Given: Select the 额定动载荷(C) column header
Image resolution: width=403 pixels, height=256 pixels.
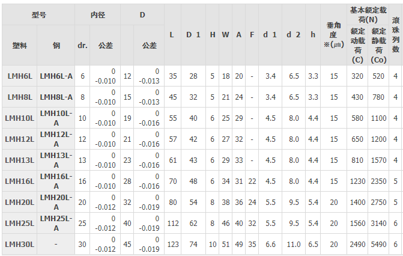Looking at the screenshot, I should (358, 45).
